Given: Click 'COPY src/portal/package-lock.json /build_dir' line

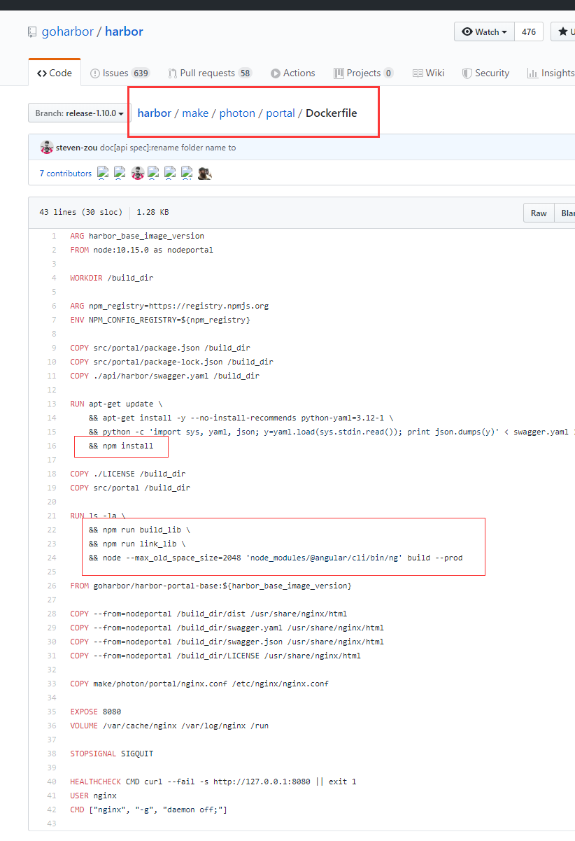Looking at the screenshot, I should pos(171,362).
